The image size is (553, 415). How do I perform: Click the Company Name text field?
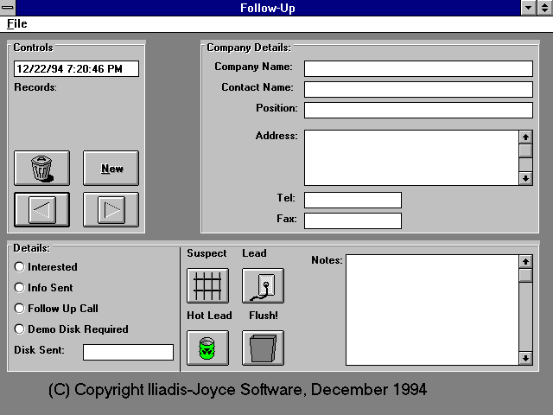[x=418, y=68]
